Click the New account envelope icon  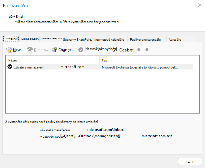(9, 50)
